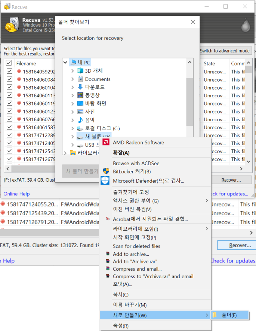The image size is (256, 331).
Task: Click the Recuva hard-hat drive logo
Action: point(12,25)
